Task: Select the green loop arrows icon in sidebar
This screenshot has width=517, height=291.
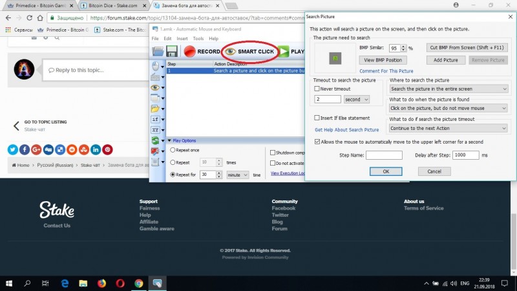Action: [x=155, y=140]
